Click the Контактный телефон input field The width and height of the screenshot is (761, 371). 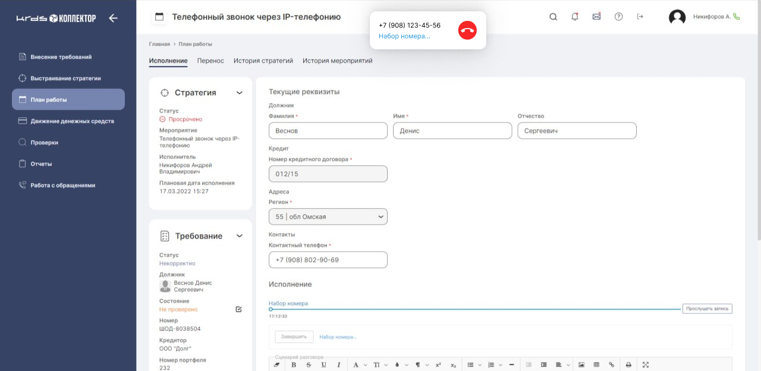pyautogui.click(x=328, y=260)
